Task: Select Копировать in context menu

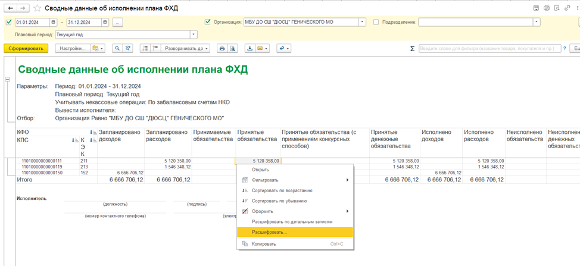Action: pyautogui.click(x=295, y=244)
